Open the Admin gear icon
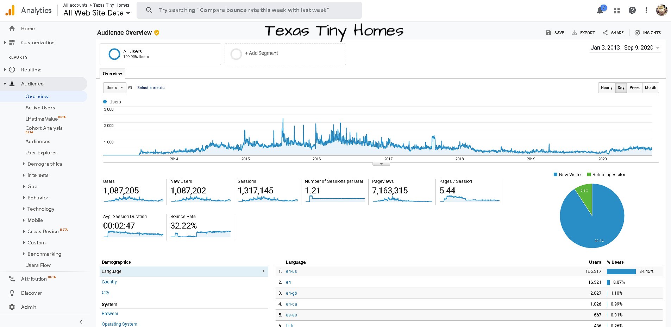This screenshot has width=671, height=327. click(12, 307)
